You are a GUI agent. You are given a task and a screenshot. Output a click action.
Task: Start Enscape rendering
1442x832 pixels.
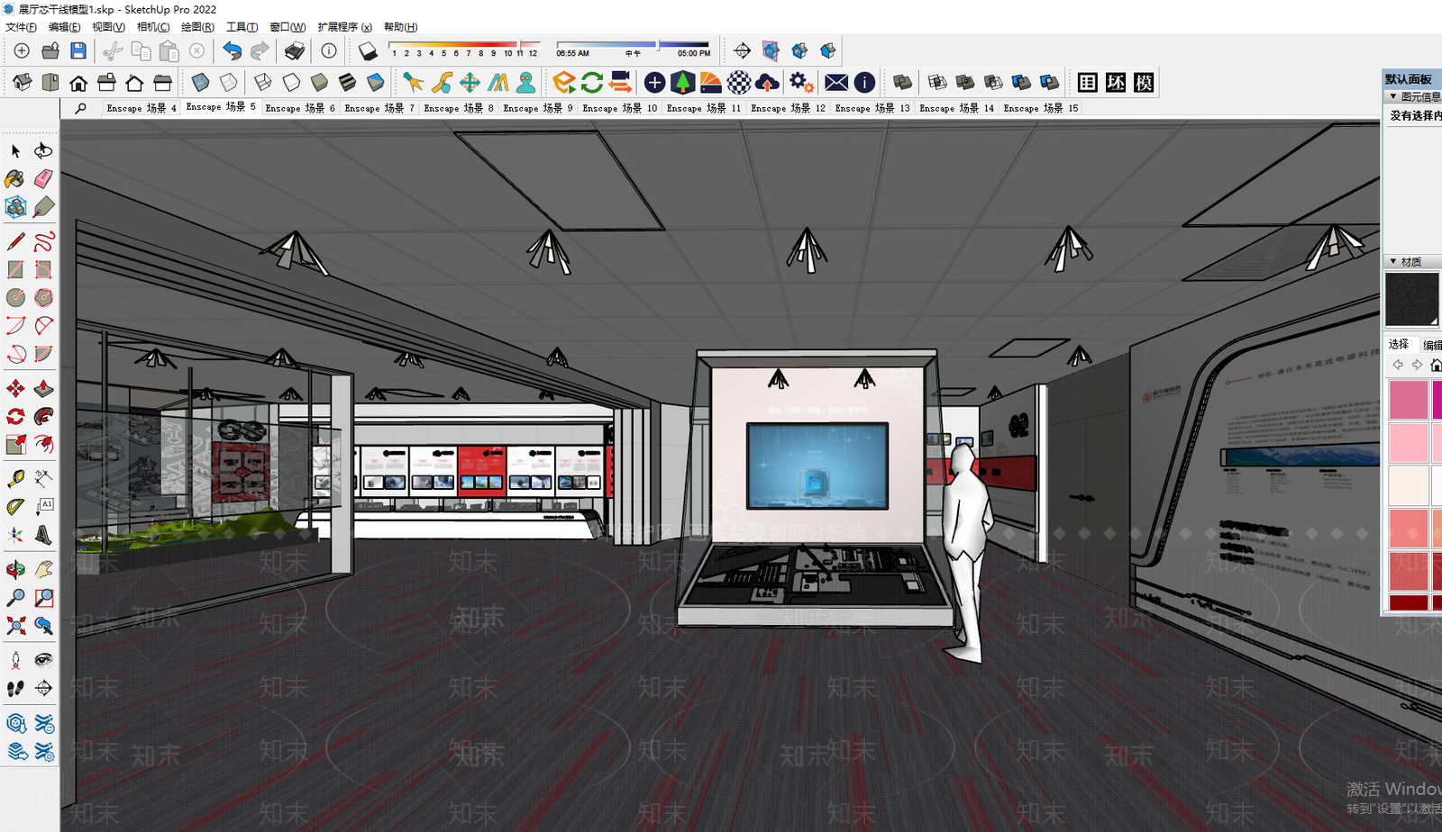(564, 83)
